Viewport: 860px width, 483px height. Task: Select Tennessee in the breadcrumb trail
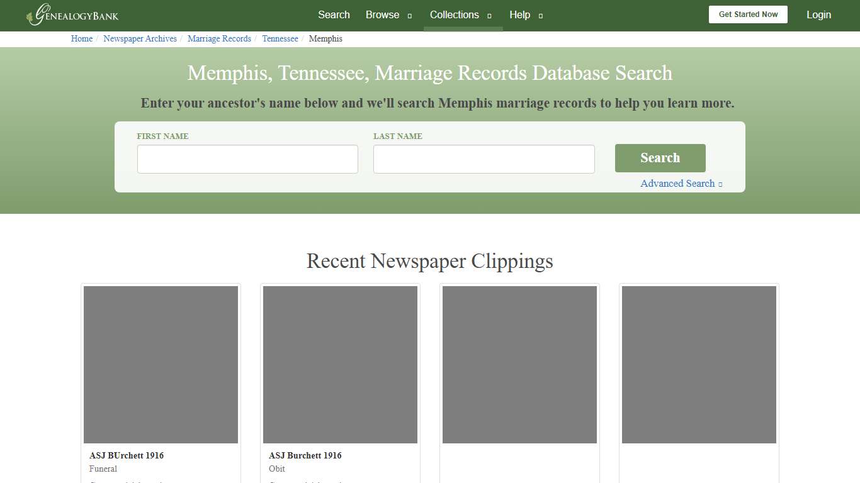click(x=280, y=38)
